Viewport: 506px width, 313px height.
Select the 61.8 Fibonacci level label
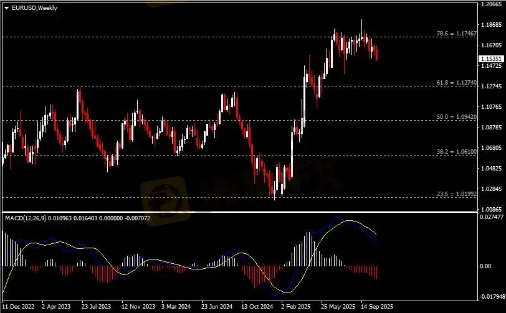(458, 82)
